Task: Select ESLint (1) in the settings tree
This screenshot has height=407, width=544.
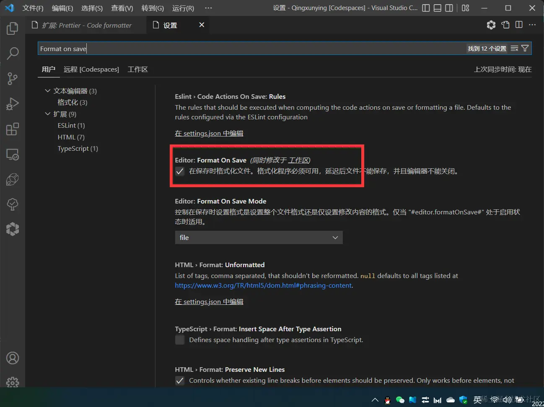Action: coord(71,126)
